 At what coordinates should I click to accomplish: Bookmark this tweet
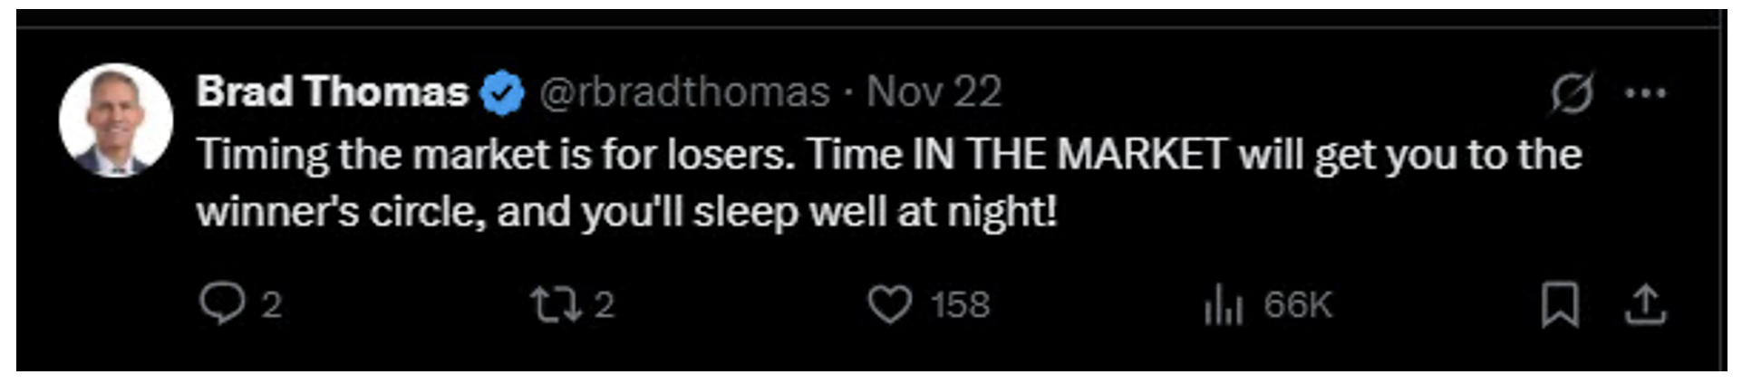coord(1560,305)
